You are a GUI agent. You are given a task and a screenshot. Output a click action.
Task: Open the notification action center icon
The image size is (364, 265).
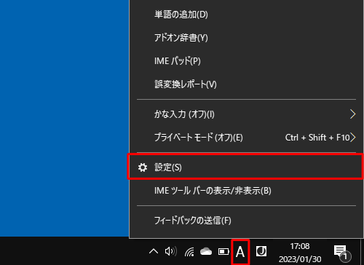(341, 253)
